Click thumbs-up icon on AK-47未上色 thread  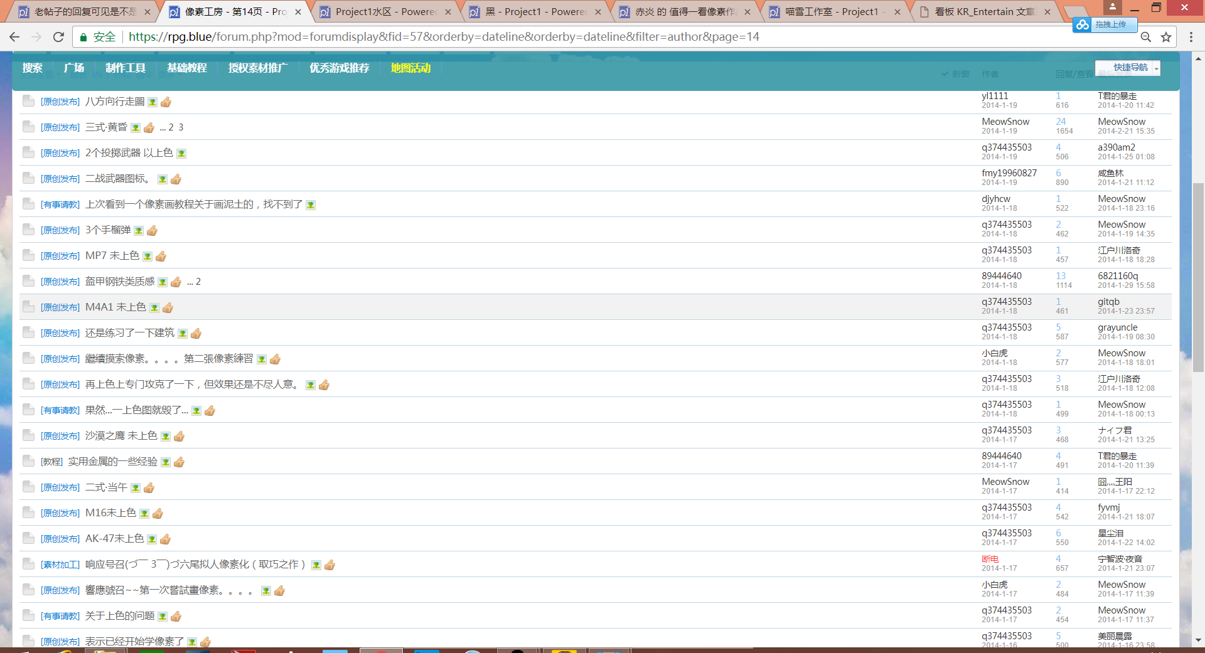click(x=165, y=539)
